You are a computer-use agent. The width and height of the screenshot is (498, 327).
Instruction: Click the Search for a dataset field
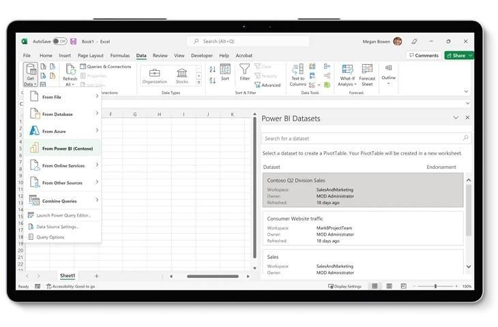(x=366, y=138)
